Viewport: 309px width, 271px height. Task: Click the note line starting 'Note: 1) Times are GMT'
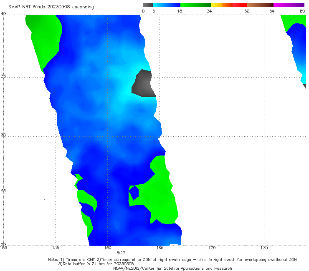coord(172,260)
